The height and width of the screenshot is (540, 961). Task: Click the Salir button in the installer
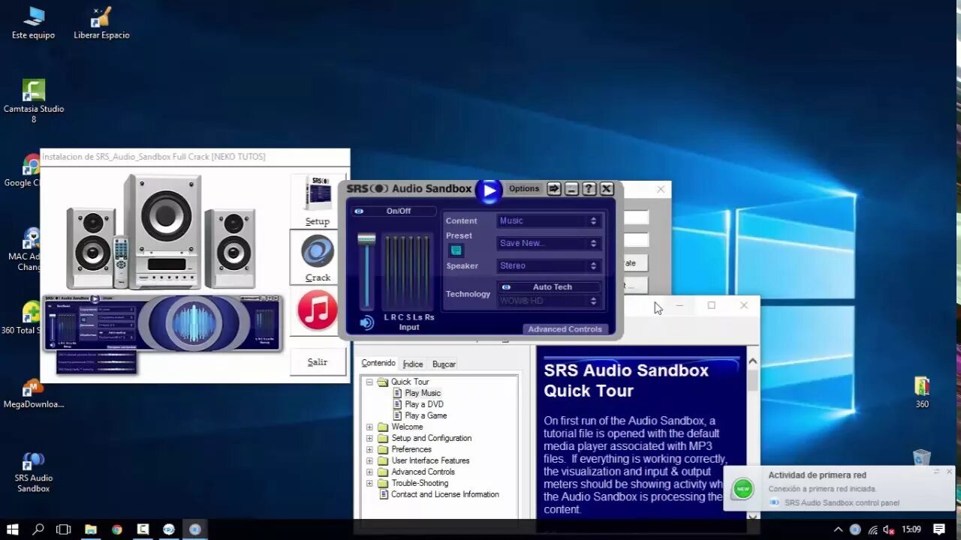(318, 362)
